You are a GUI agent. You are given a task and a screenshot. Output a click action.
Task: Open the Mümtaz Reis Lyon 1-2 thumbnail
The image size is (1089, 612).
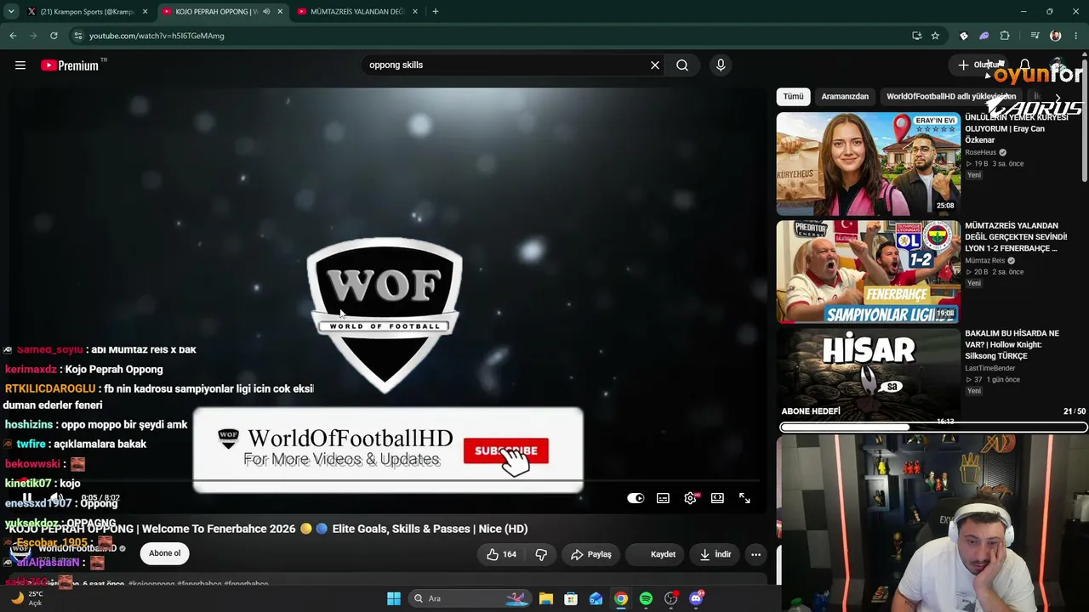[868, 272]
